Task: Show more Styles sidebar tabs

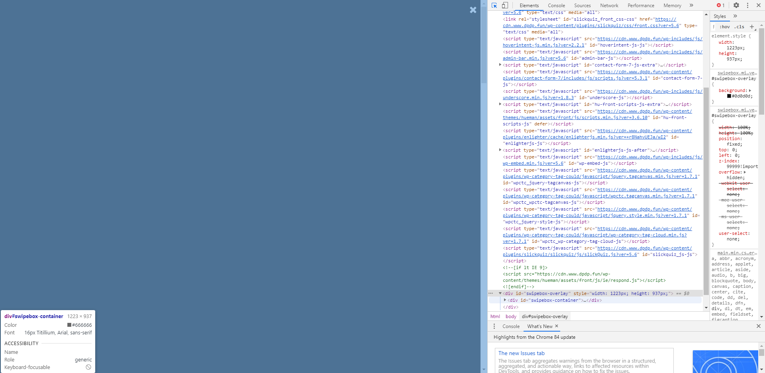Action: pyautogui.click(x=735, y=16)
